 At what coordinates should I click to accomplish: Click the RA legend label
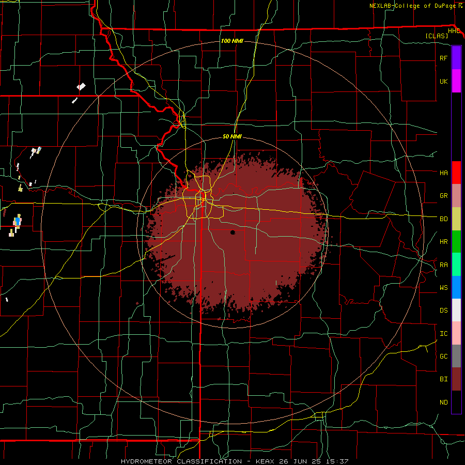coord(443,265)
